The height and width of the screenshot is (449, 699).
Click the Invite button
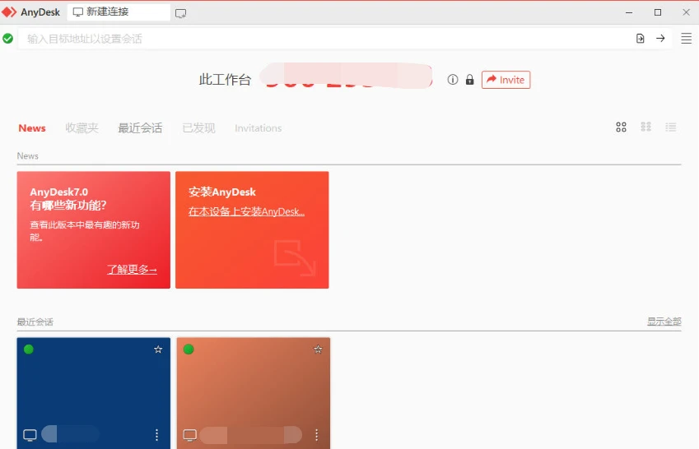pos(506,80)
